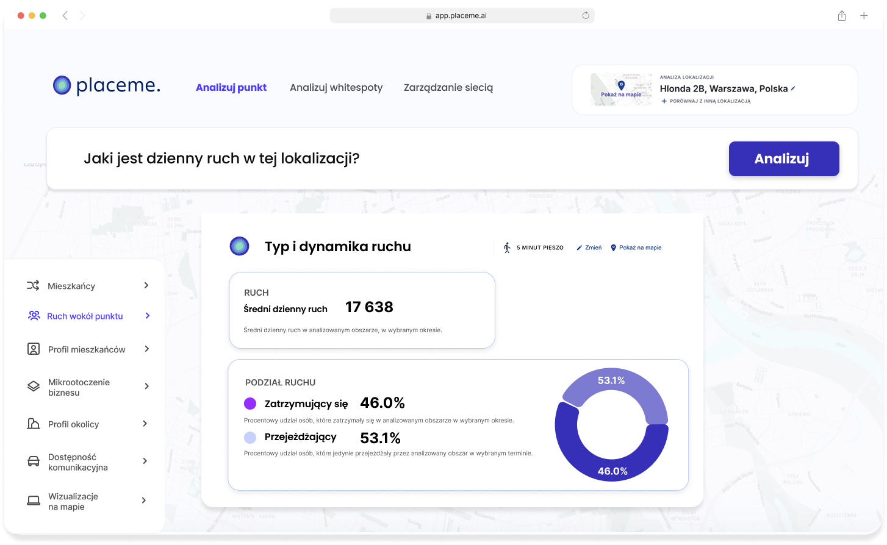Click the Ruch wokół punktu people icon
This screenshot has height=545, width=887.
coord(34,315)
